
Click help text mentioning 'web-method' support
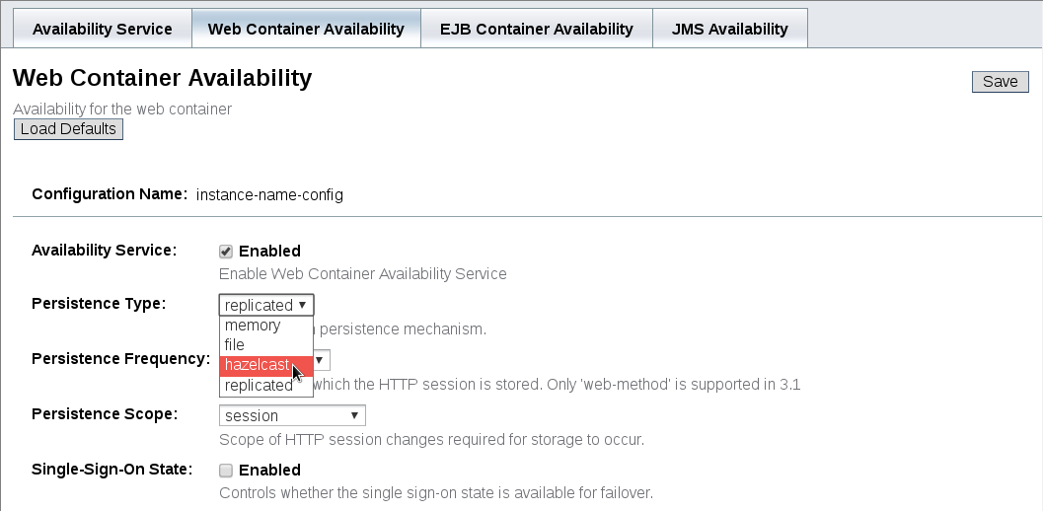pyautogui.click(x=557, y=385)
